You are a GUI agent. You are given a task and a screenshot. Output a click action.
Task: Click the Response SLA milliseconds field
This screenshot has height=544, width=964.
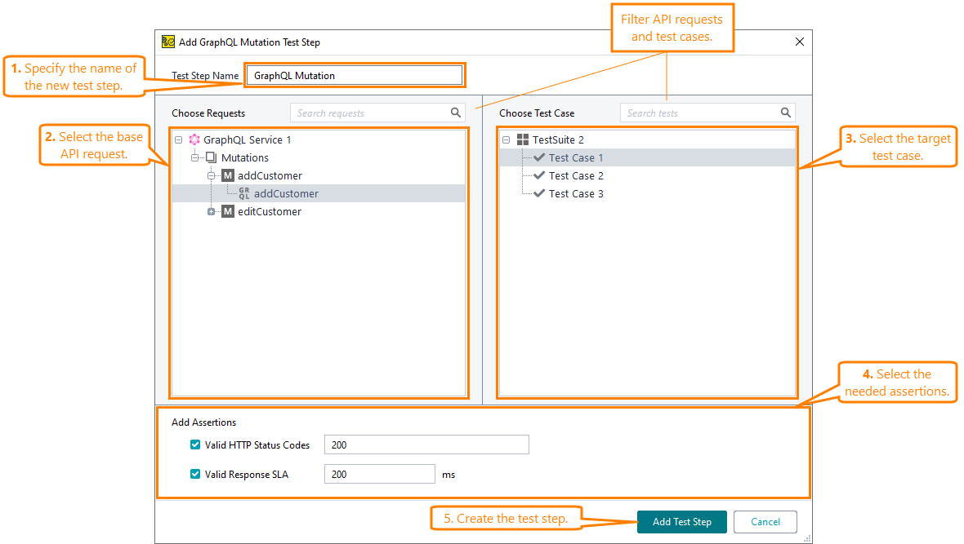(379, 474)
